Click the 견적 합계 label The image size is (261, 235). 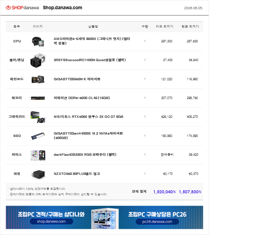click(139, 191)
